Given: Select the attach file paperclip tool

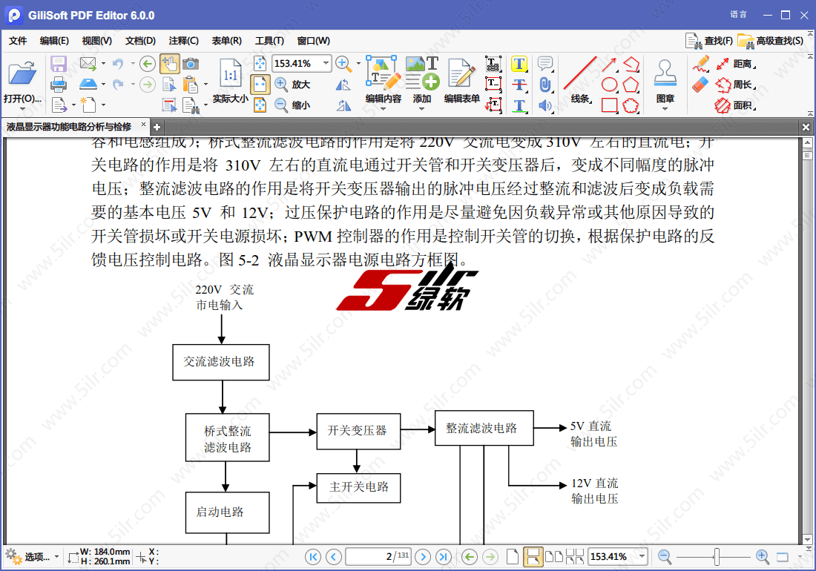Looking at the screenshot, I should click(545, 85).
